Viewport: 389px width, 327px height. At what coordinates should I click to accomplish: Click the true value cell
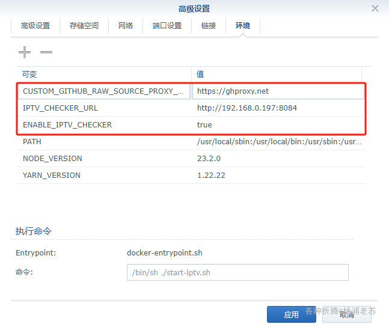[278, 125]
